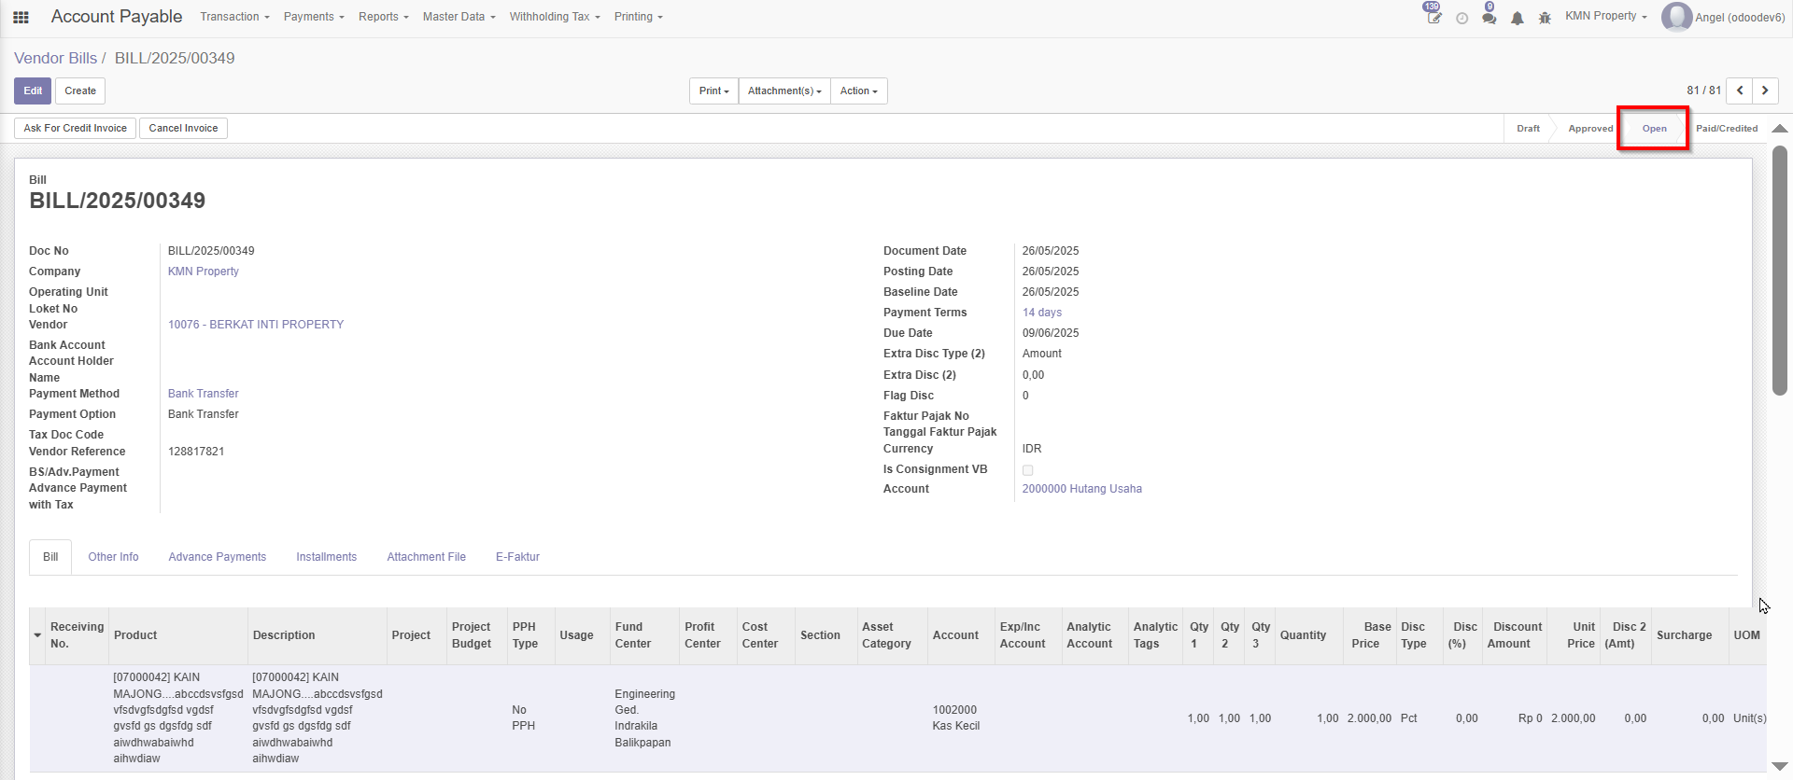Open 2000000 Hutang Usaha account link

[x=1081, y=489]
